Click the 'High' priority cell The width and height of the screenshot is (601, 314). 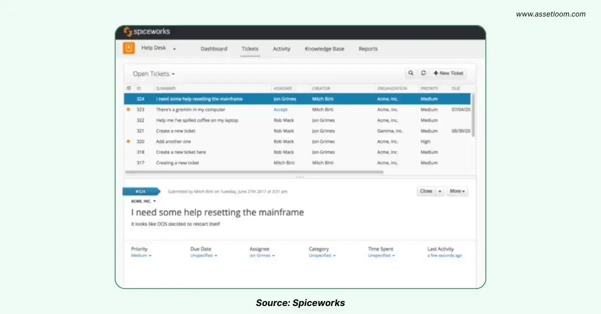[x=425, y=141]
